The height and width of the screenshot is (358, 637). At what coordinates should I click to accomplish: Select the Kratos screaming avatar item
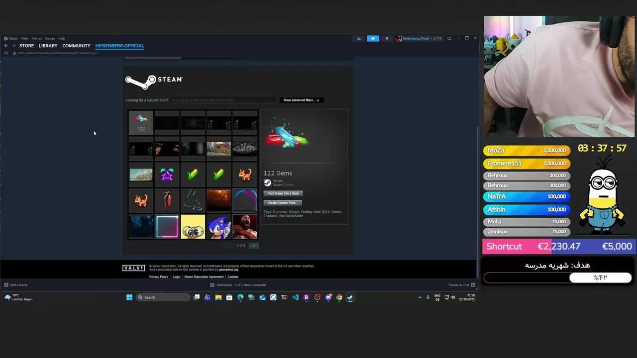point(245,226)
